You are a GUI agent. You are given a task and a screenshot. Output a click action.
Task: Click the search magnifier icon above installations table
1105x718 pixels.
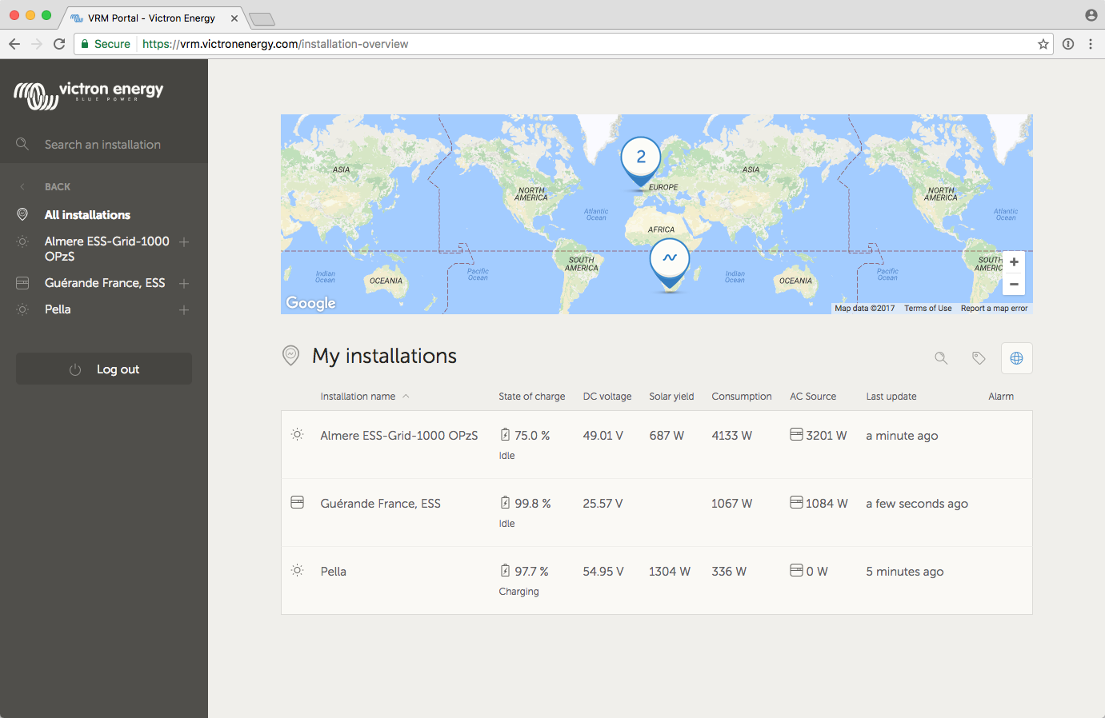pyautogui.click(x=941, y=358)
